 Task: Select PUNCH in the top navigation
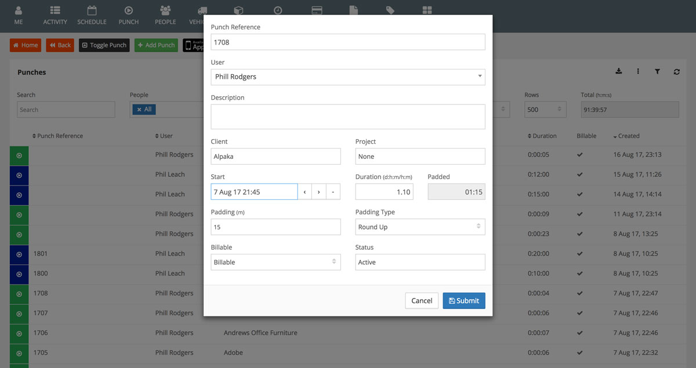(x=129, y=15)
